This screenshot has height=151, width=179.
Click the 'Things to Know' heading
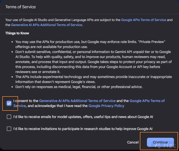click(17, 33)
